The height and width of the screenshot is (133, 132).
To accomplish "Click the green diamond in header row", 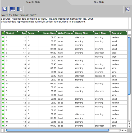I will [x=3, y=33].
